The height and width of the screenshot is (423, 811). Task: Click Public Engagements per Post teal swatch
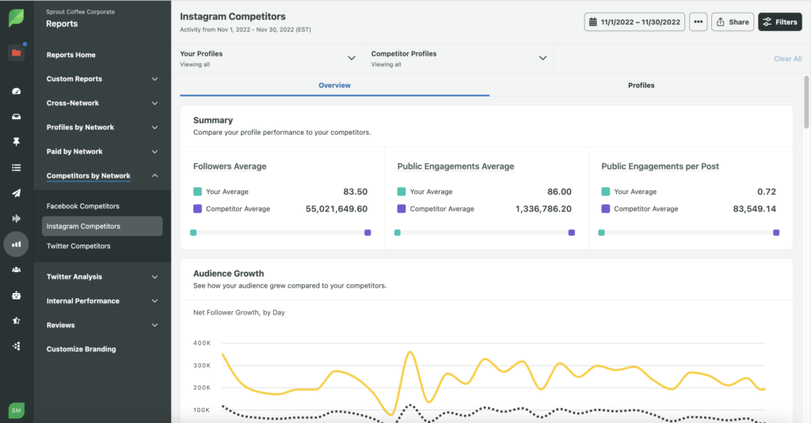606,192
